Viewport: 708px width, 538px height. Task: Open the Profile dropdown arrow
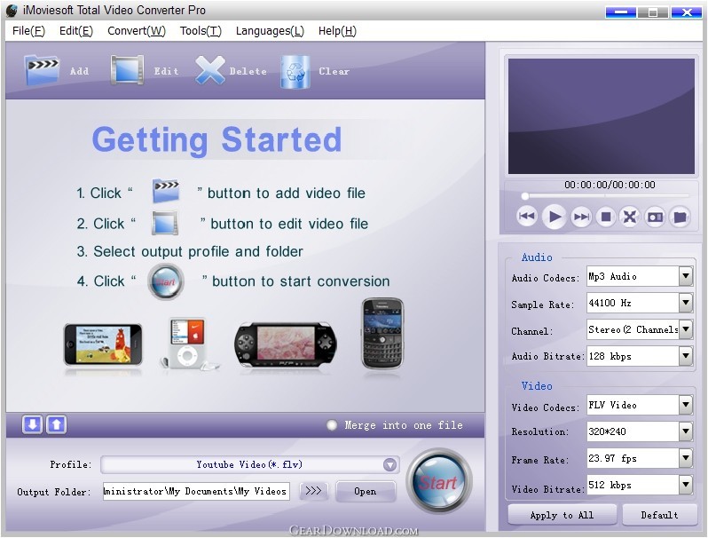389,464
